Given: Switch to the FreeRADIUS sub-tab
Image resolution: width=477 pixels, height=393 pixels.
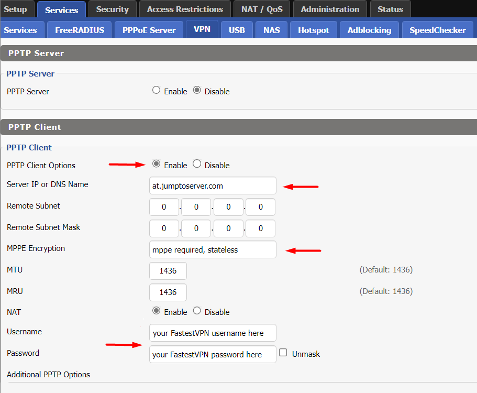Looking at the screenshot, I should click(x=79, y=30).
